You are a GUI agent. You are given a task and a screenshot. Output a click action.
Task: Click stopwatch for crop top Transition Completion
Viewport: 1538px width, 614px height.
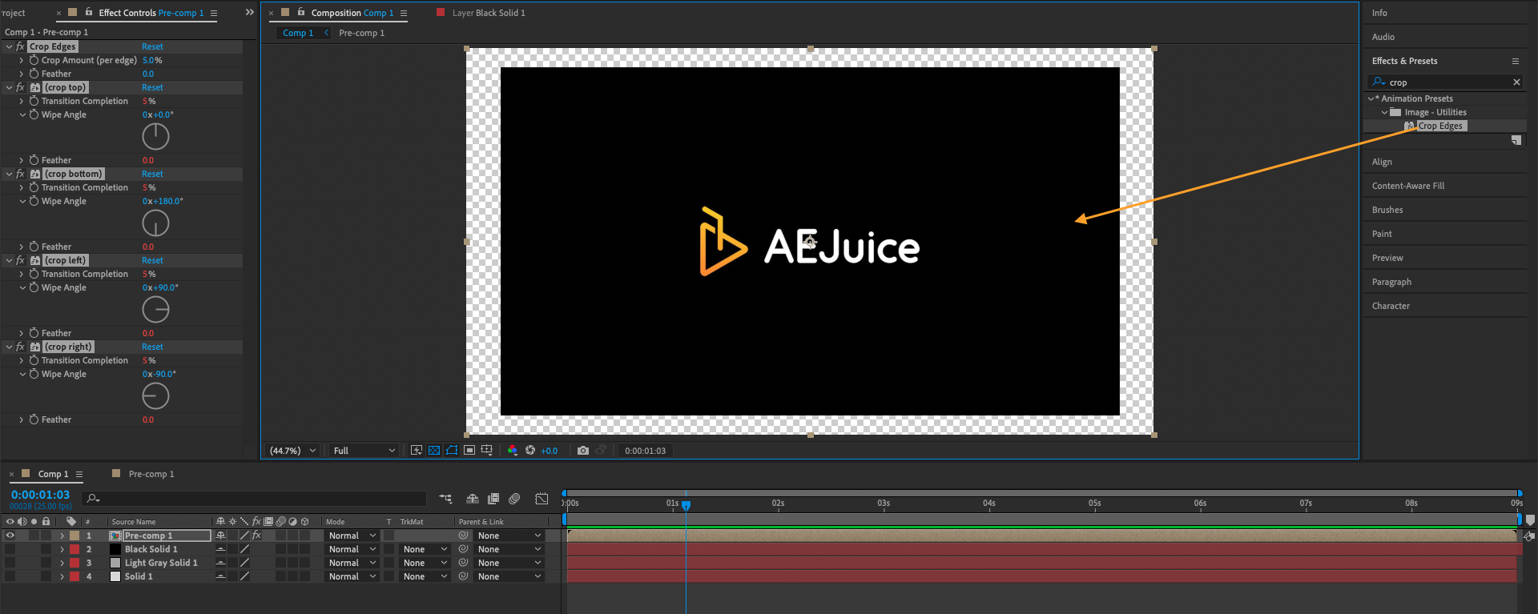pyautogui.click(x=34, y=101)
